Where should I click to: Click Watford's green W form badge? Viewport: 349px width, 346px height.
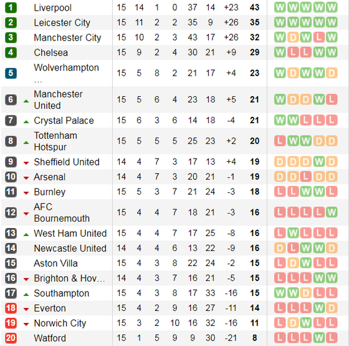tap(318, 338)
